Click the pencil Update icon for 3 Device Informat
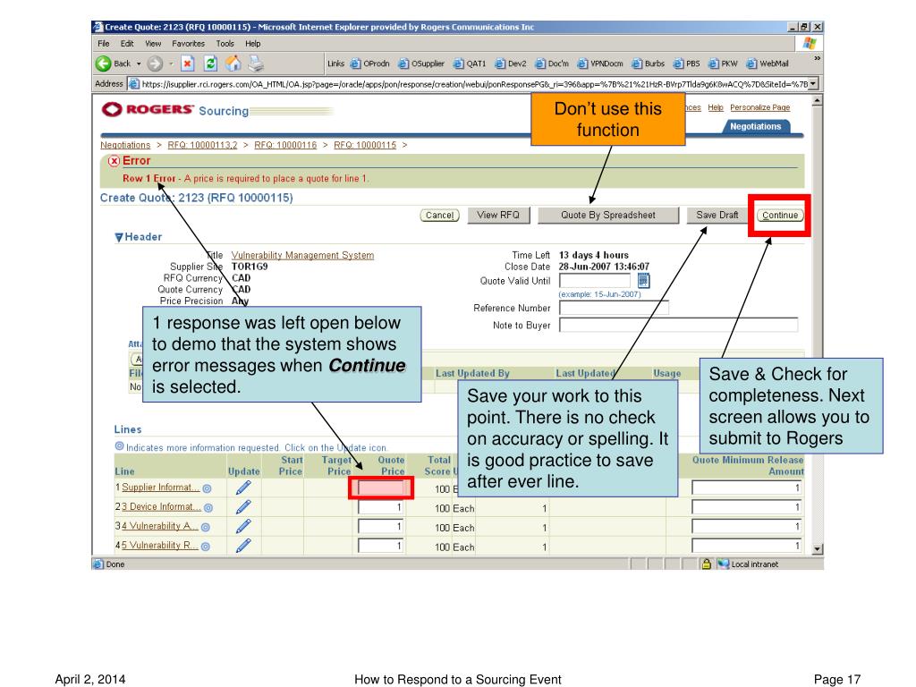The height and width of the screenshot is (687, 916). pos(243,507)
